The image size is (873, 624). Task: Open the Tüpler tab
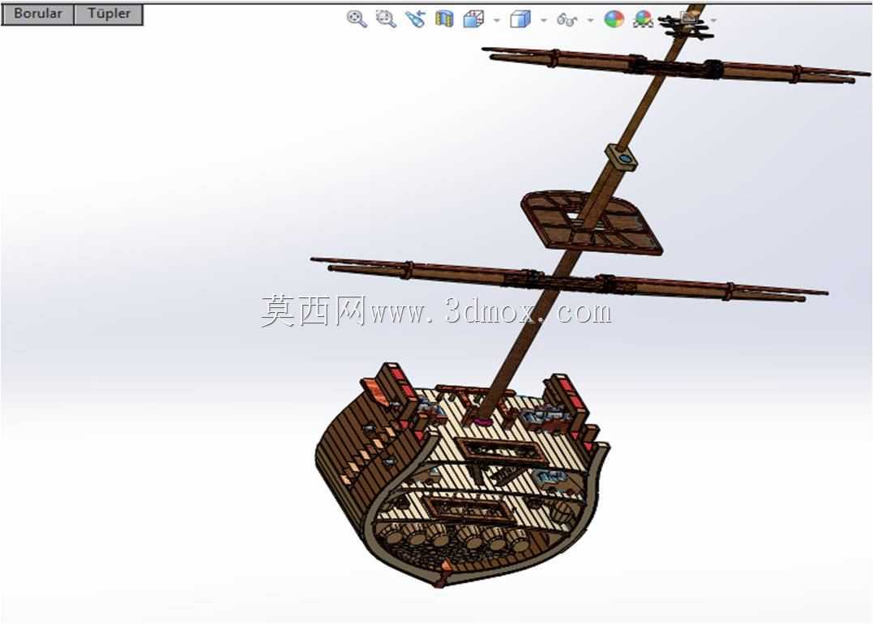click(x=109, y=14)
